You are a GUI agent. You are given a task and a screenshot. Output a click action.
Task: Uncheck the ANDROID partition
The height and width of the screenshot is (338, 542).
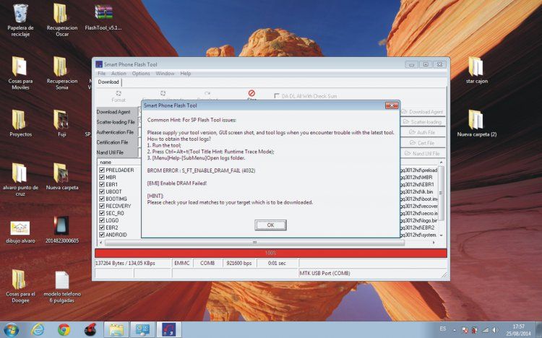(102, 235)
